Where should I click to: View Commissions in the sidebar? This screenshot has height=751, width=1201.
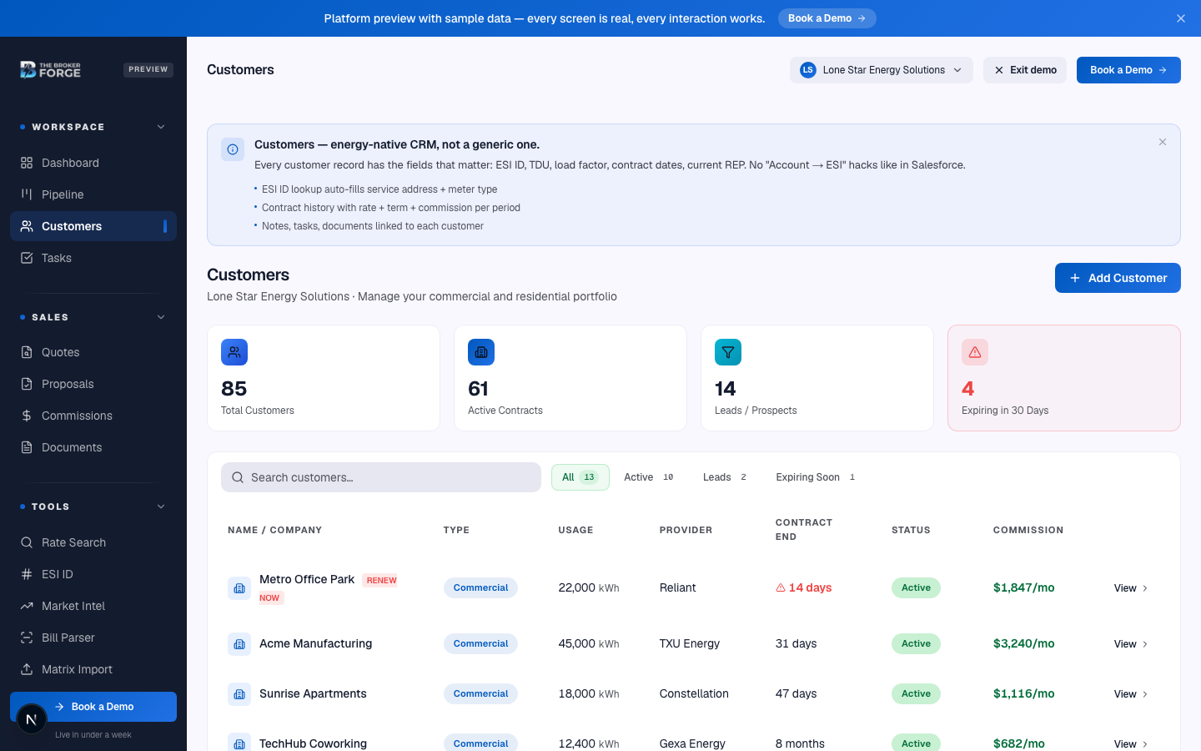[93, 416]
